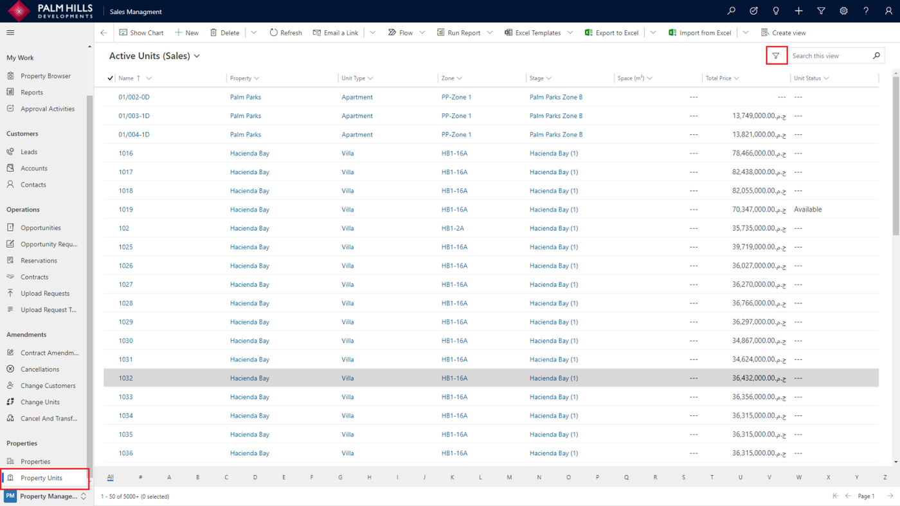The width and height of the screenshot is (900, 506).
Task: Navigate to Opportunities in sidebar
Action: 40,228
